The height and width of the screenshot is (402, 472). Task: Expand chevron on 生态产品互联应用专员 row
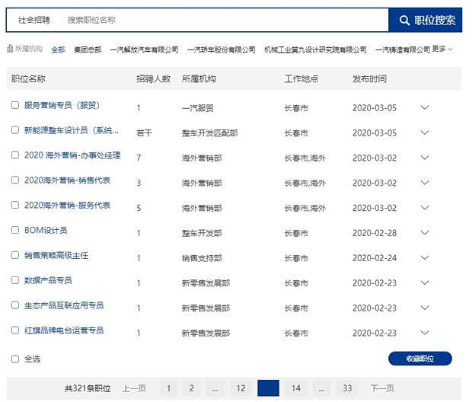425,308
